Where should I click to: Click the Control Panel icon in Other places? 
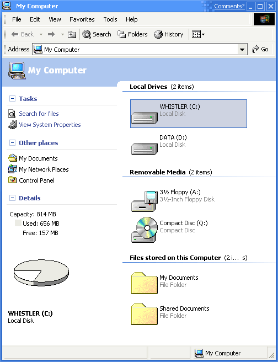coord(13,180)
